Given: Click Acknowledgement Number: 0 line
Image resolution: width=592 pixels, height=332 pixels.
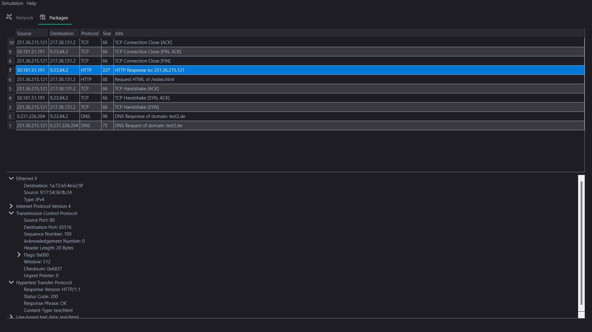Looking at the screenshot, I should [54, 241].
